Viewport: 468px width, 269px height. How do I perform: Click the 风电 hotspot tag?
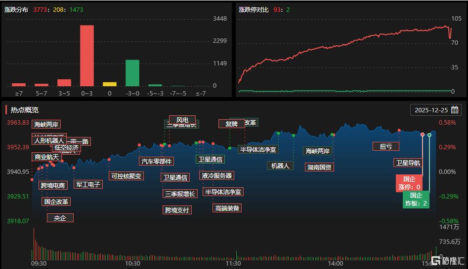(x=182, y=120)
